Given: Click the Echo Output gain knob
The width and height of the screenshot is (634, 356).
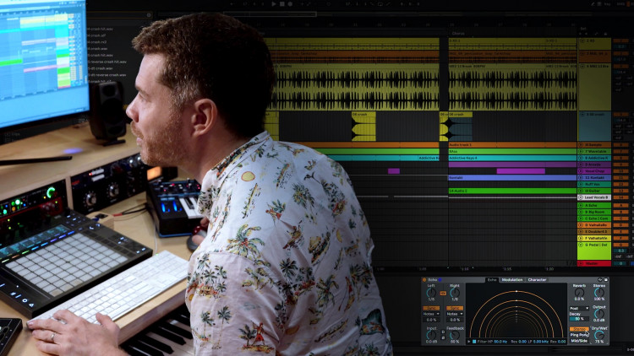Looking at the screenshot, I should (598, 314).
